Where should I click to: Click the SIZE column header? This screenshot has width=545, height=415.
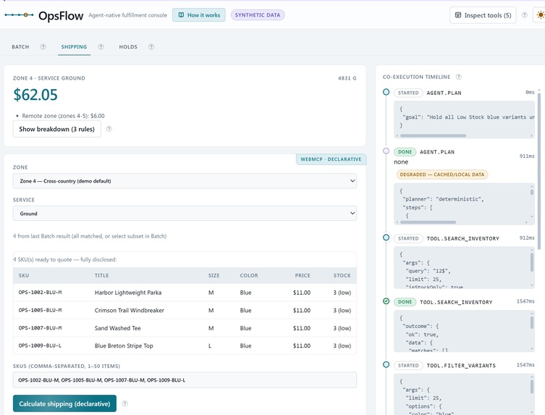(x=214, y=275)
